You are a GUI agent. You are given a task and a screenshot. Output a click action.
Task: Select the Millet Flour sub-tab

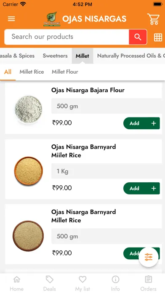click(x=65, y=72)
